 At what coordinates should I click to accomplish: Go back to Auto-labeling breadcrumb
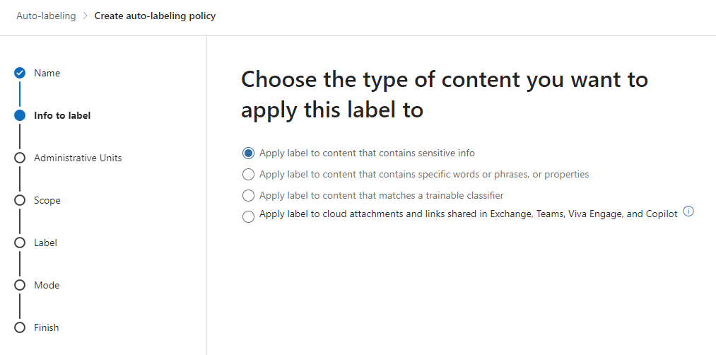point(46,16)
